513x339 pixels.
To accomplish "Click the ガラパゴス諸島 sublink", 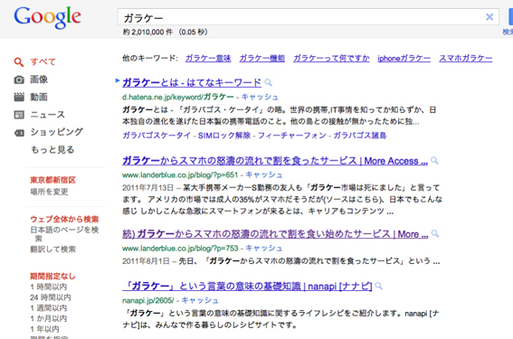I will pyautogui.click(x=360, y=136).
